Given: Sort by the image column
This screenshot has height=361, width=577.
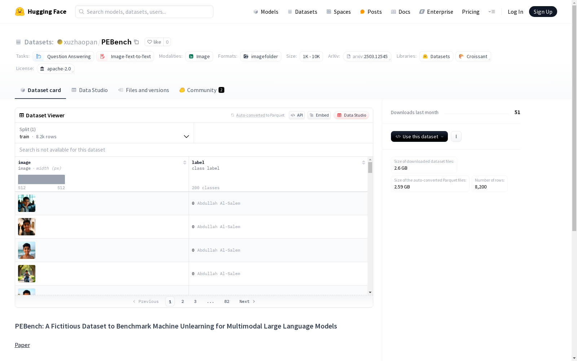Looking at the screenshot, I should (185, 162).
